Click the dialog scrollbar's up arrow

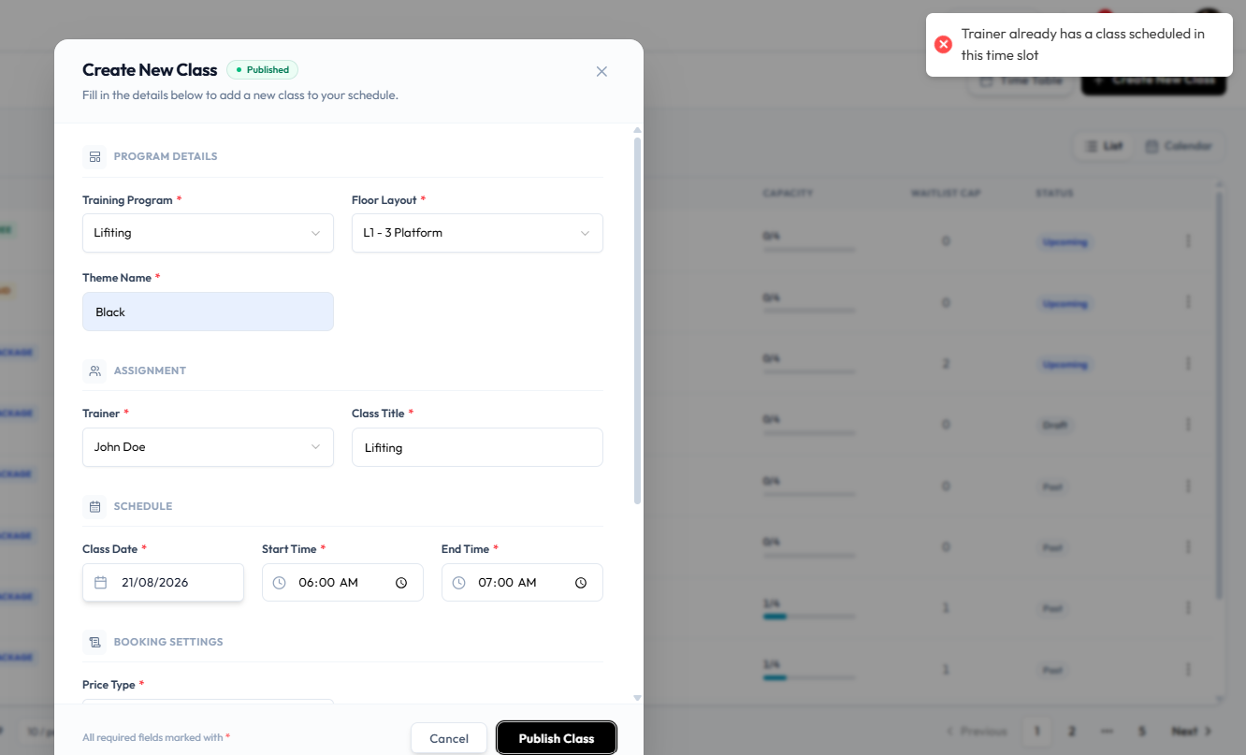[x=638, y=130]
